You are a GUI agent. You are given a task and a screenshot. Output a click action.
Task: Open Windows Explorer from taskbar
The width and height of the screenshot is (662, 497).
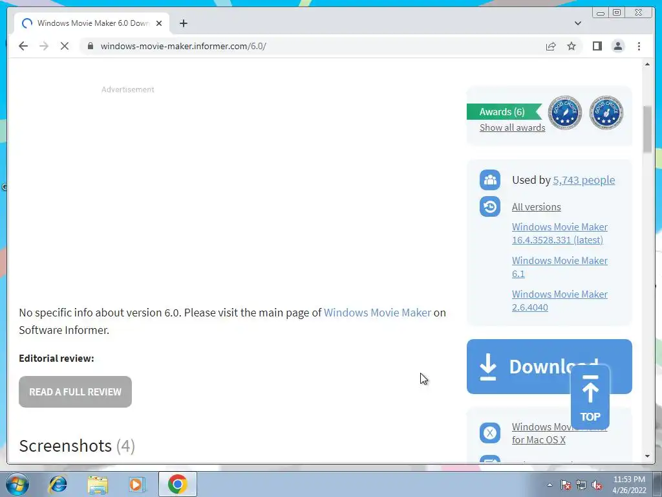[98, 484]
